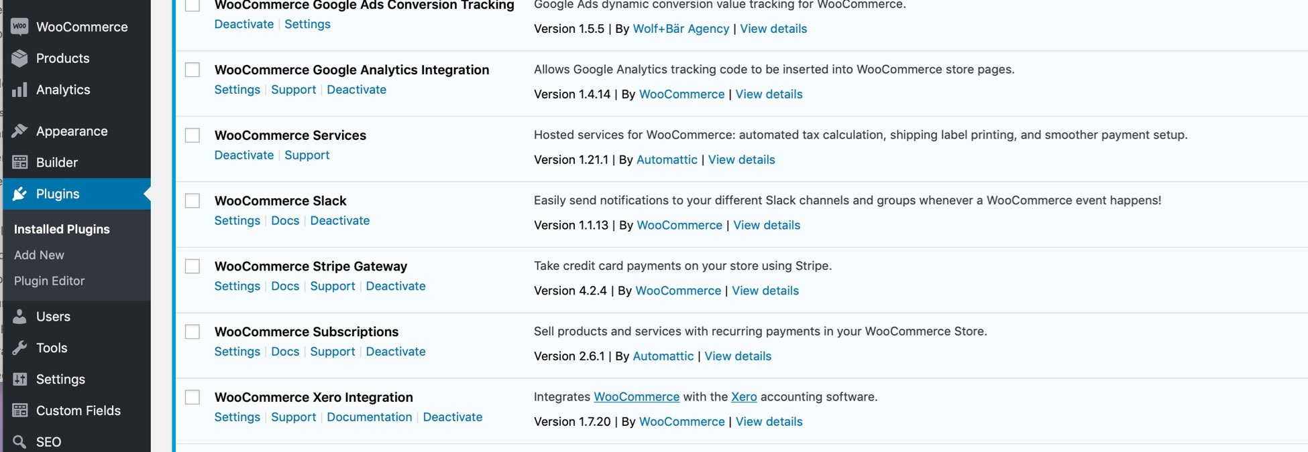Image resolution: width=1308 pixels, height=452 pixels.
Task: Deactivate WooCommerce Services plugin
Action: pos(244,155)
